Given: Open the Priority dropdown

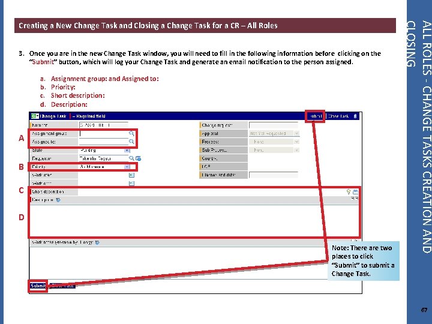Looking at the screenshot, I should click(x=127, y=167).
